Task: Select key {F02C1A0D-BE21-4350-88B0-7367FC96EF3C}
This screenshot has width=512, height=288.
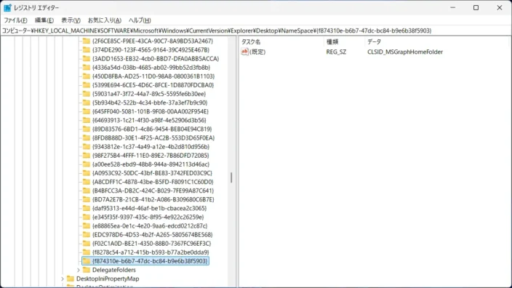Action: pyautogui.click(x=151, y=243)
